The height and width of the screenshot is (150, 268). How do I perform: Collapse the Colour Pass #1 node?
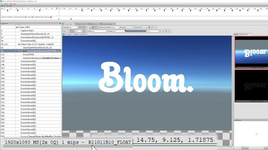[19, 44]
